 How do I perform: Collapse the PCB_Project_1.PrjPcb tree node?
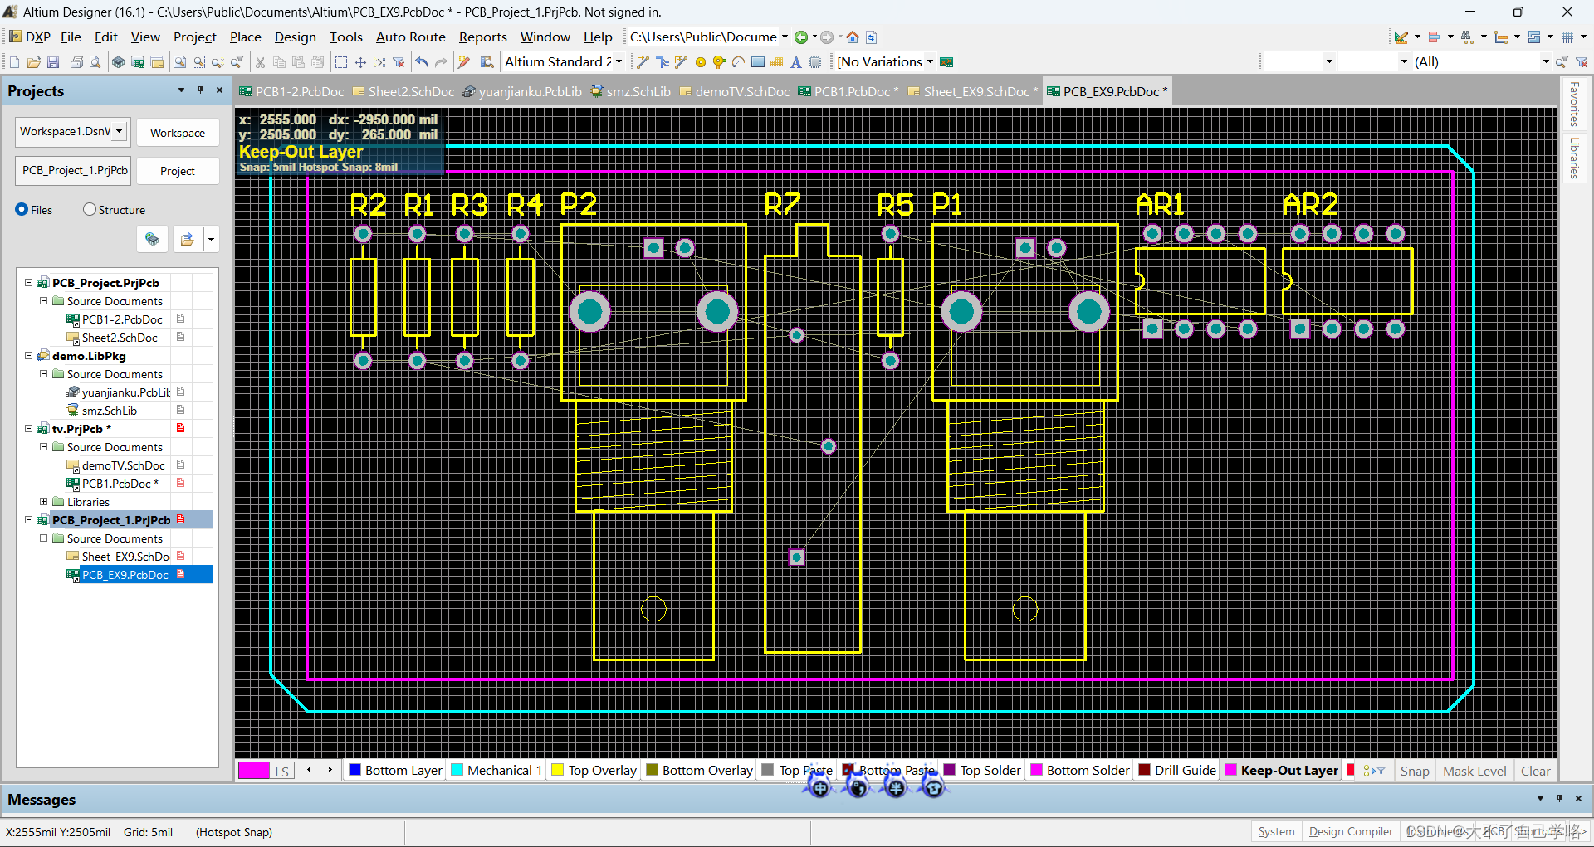click(28, 520)
